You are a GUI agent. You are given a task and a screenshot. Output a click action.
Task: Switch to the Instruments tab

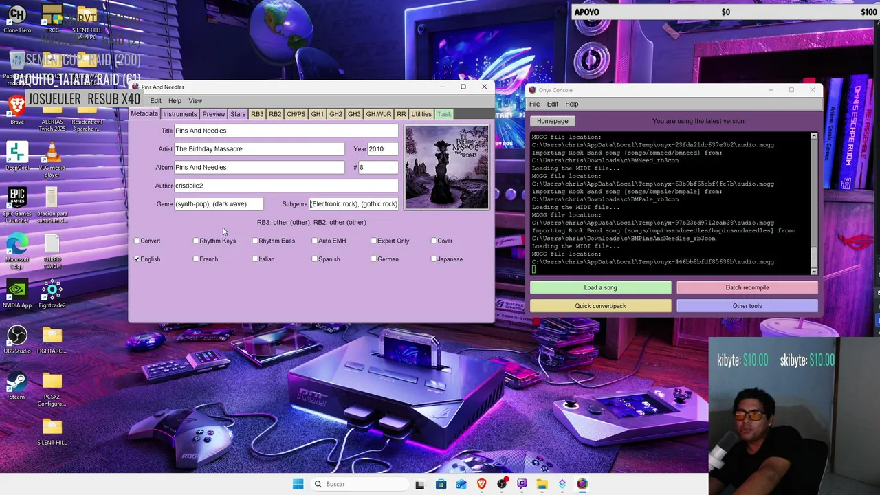click(x=180, y=114)
